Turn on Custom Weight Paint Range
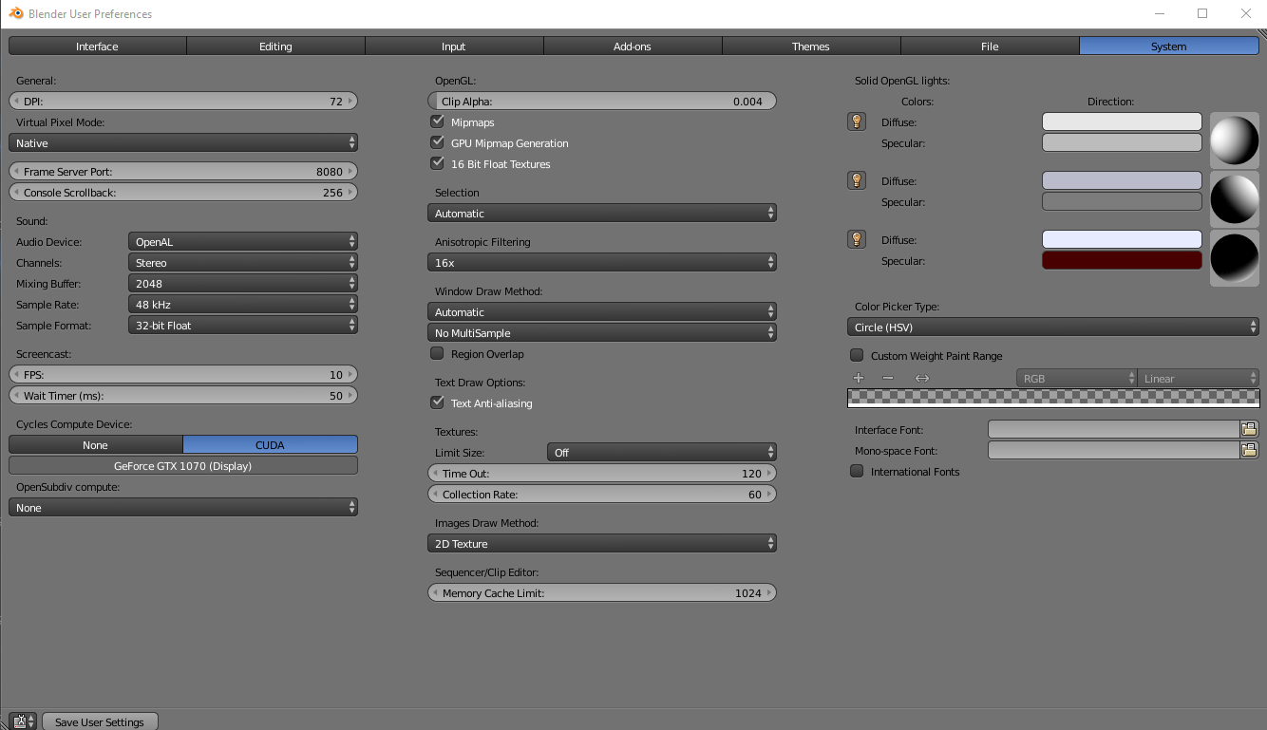 pos(856,355)
